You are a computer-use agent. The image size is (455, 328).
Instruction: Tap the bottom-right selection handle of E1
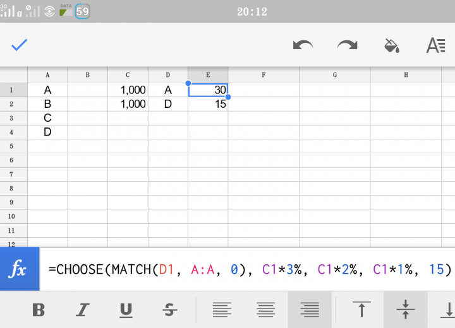(x=228, y=97)
